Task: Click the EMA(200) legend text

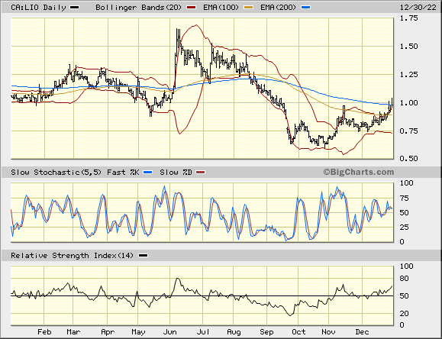Action: 278,8
